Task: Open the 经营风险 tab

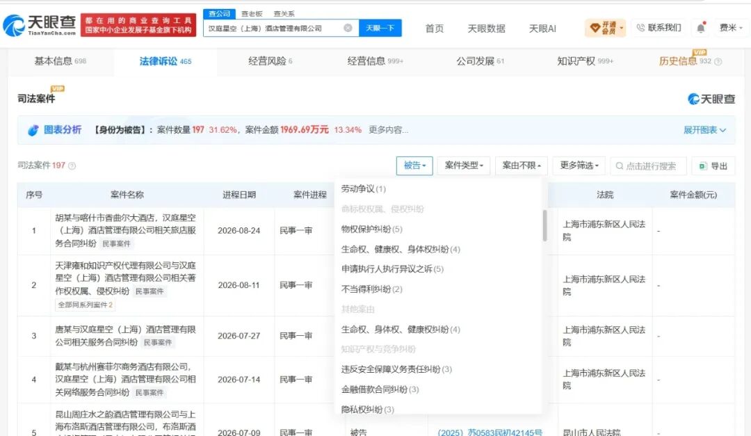Action: coord(270,61)
